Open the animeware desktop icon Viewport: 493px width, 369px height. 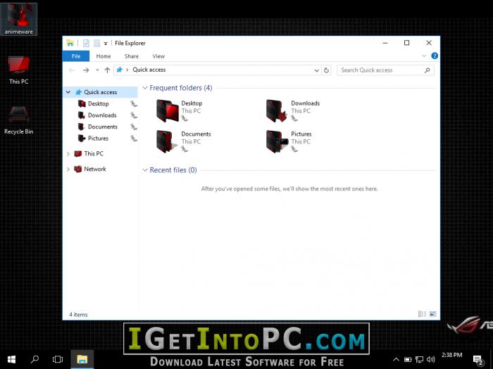[18, 19]
